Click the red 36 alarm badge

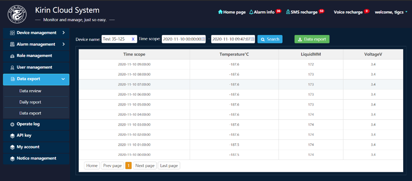(278, 11)
